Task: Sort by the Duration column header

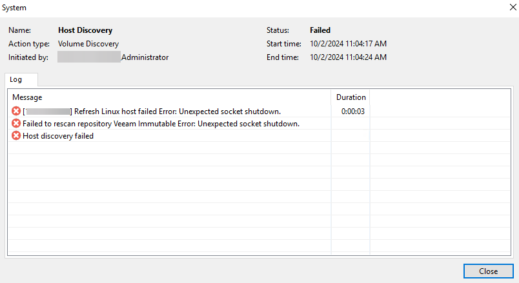Action: (x=351, y=97)
